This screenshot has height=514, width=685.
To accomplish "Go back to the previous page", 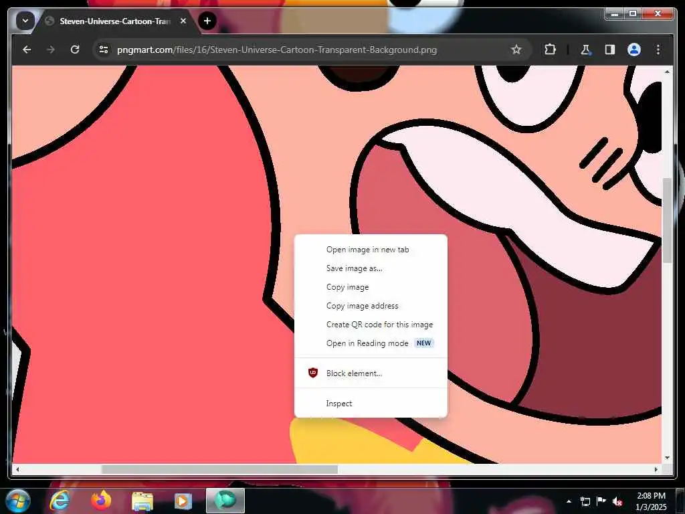I will [x=27, y=50].
